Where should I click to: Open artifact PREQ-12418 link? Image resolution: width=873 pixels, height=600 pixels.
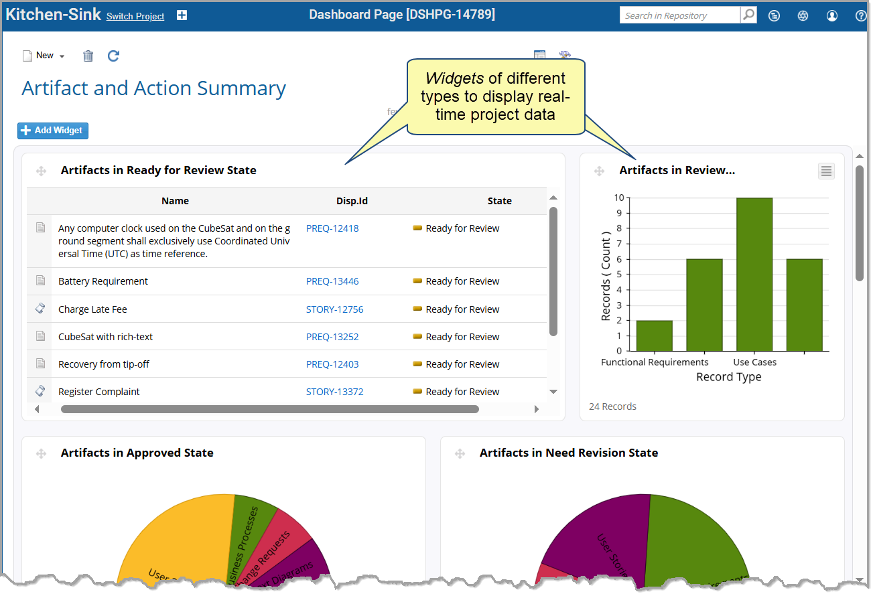tap(332, 228)
